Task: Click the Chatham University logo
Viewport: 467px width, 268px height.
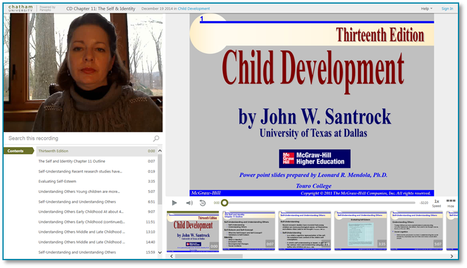Action: (20, 8)
